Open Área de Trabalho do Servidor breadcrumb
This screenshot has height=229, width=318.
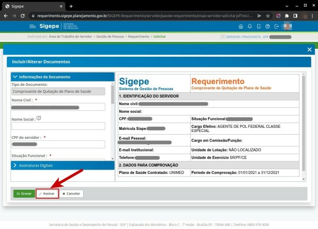pyautogui.click(x=70, y=37)
